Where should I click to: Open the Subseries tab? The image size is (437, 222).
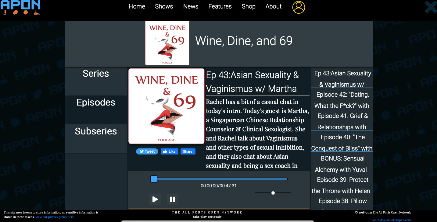(96, 131)
